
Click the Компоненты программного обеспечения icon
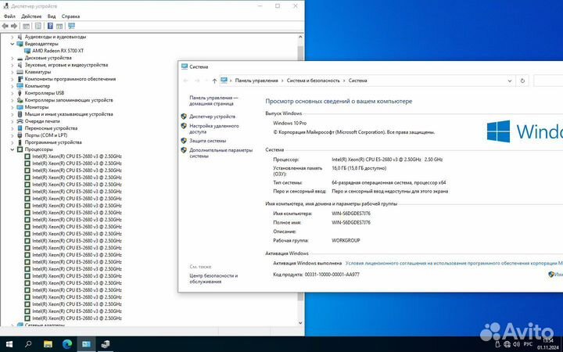pyautogui.click(x=20, y=79)
